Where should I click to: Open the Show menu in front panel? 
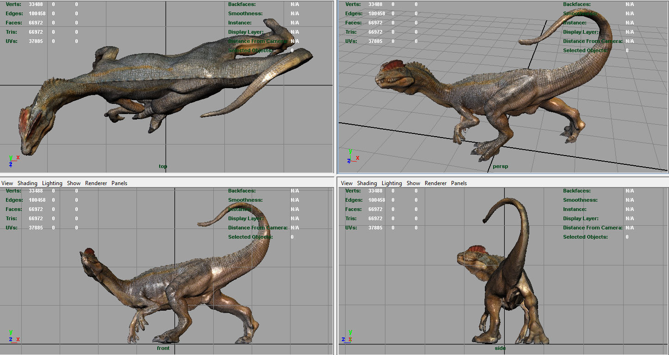pyautogui.click(x=74, y=183)
